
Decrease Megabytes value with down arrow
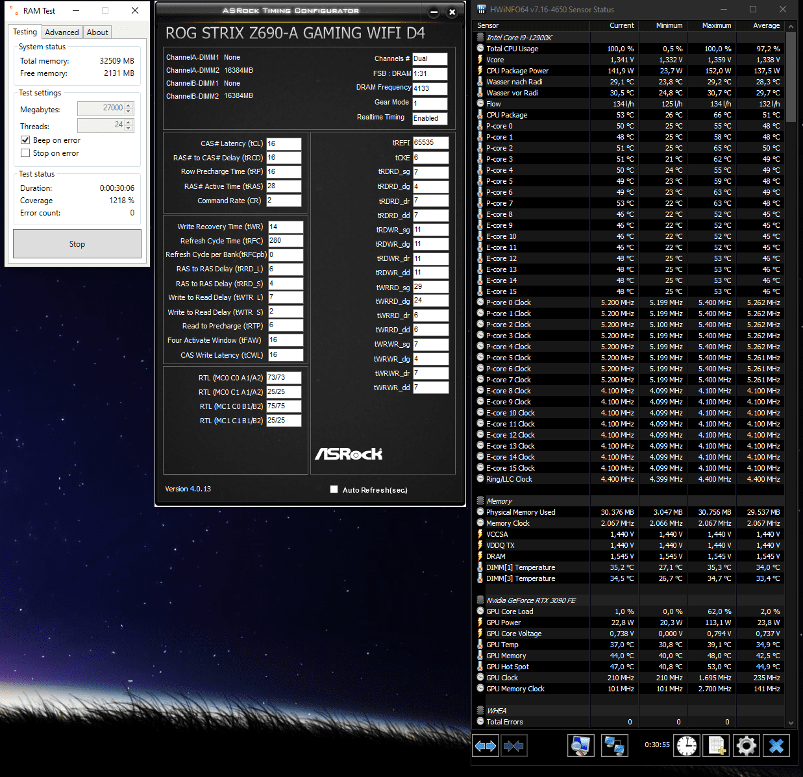point(129,112)
